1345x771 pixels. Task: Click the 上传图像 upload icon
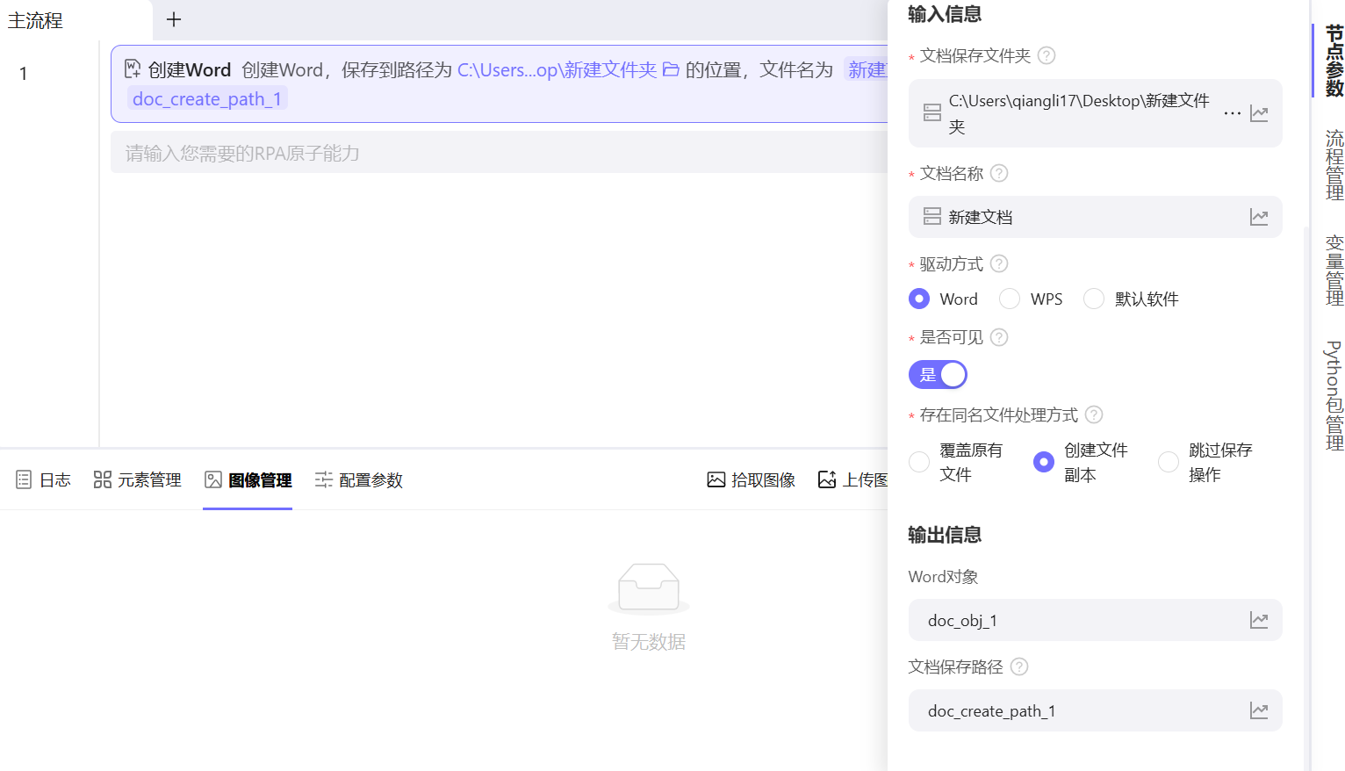(826, 479)
